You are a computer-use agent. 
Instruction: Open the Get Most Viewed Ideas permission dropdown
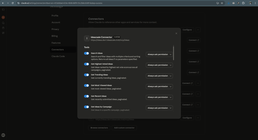pyautogui.click(x=159, y=86)
